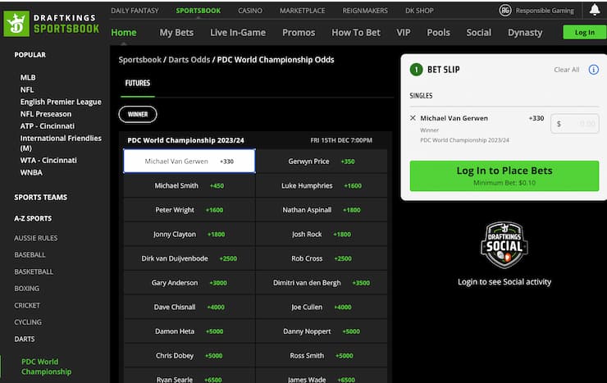Open How To Bet guide
This screenshot has height=383, width=607.
pos(356,33)
